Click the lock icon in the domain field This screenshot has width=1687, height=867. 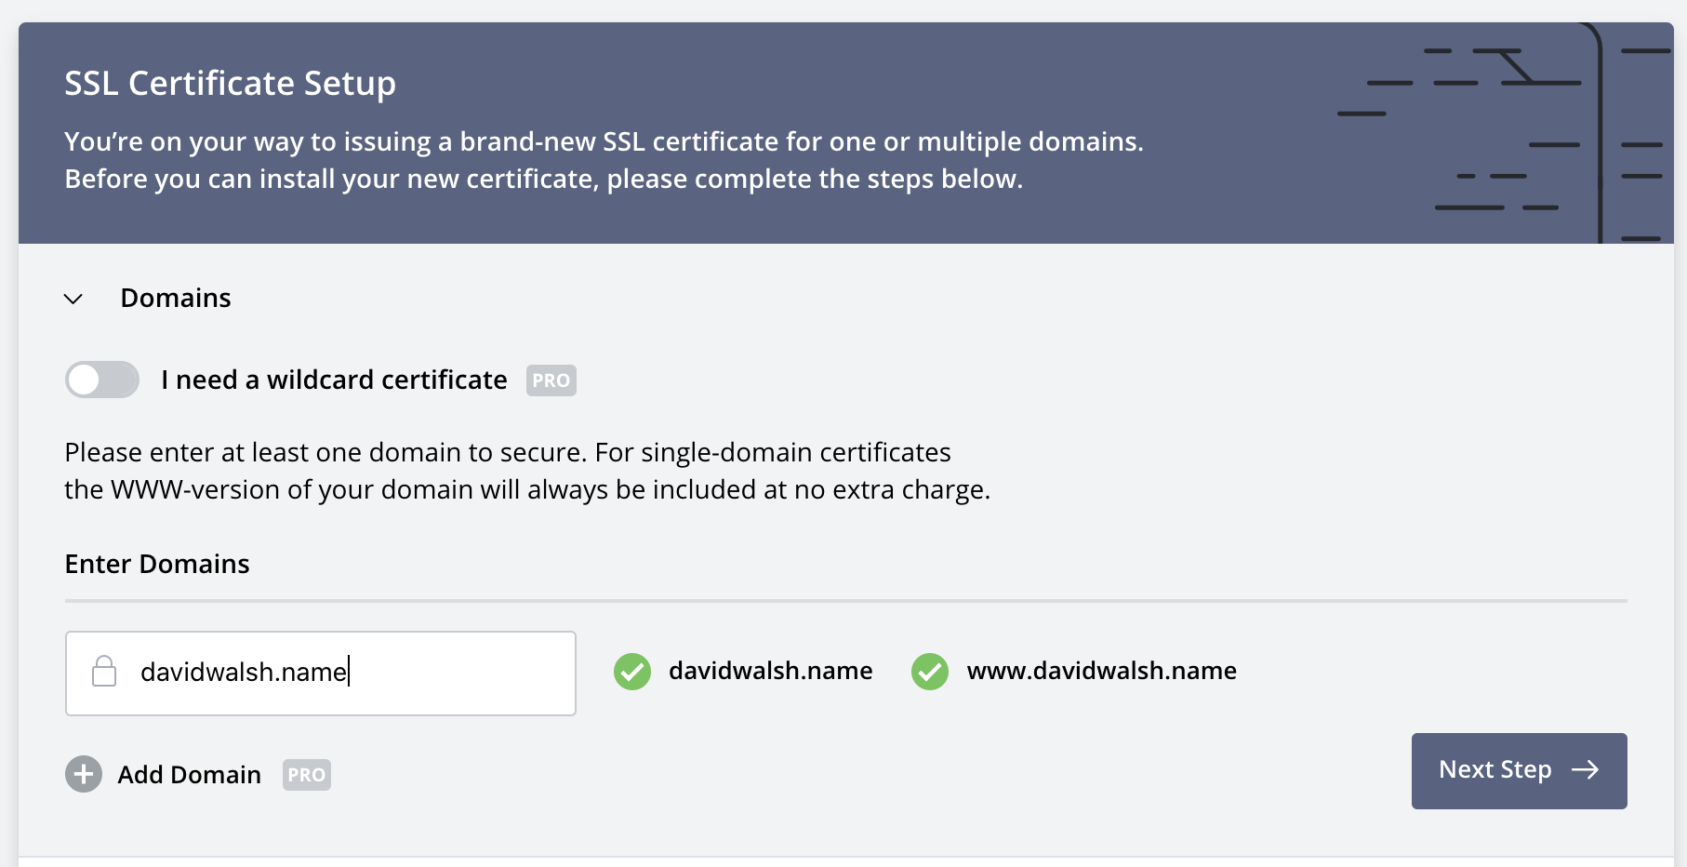pyautogui.click(x=105, y=672)
